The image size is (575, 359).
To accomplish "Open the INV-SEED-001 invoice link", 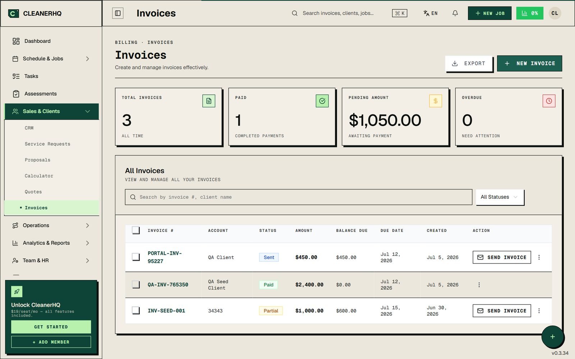I will [x=166, y=311].
